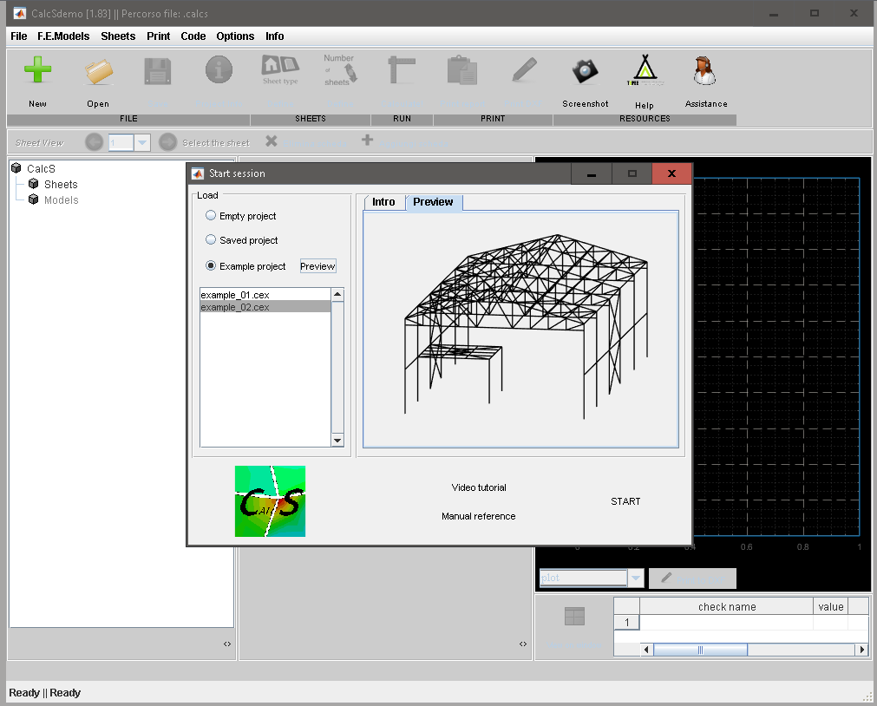The image size is (877, 706).
Task: Click the example list scroll down arrow
Action: click(337, 441)
